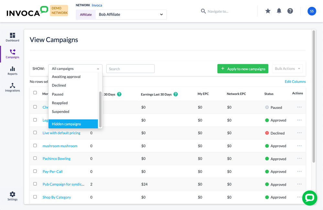This screenshot has height=210, width=323.
Task: Open the mushroom mushroom campaign link
Action: 60,146
